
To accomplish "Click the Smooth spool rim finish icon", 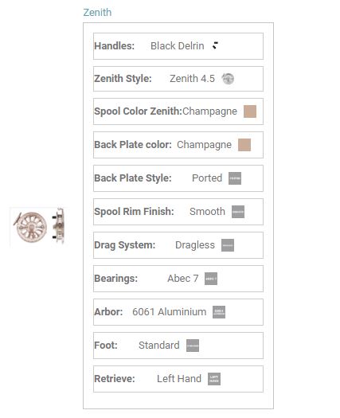I will (238, 212).
